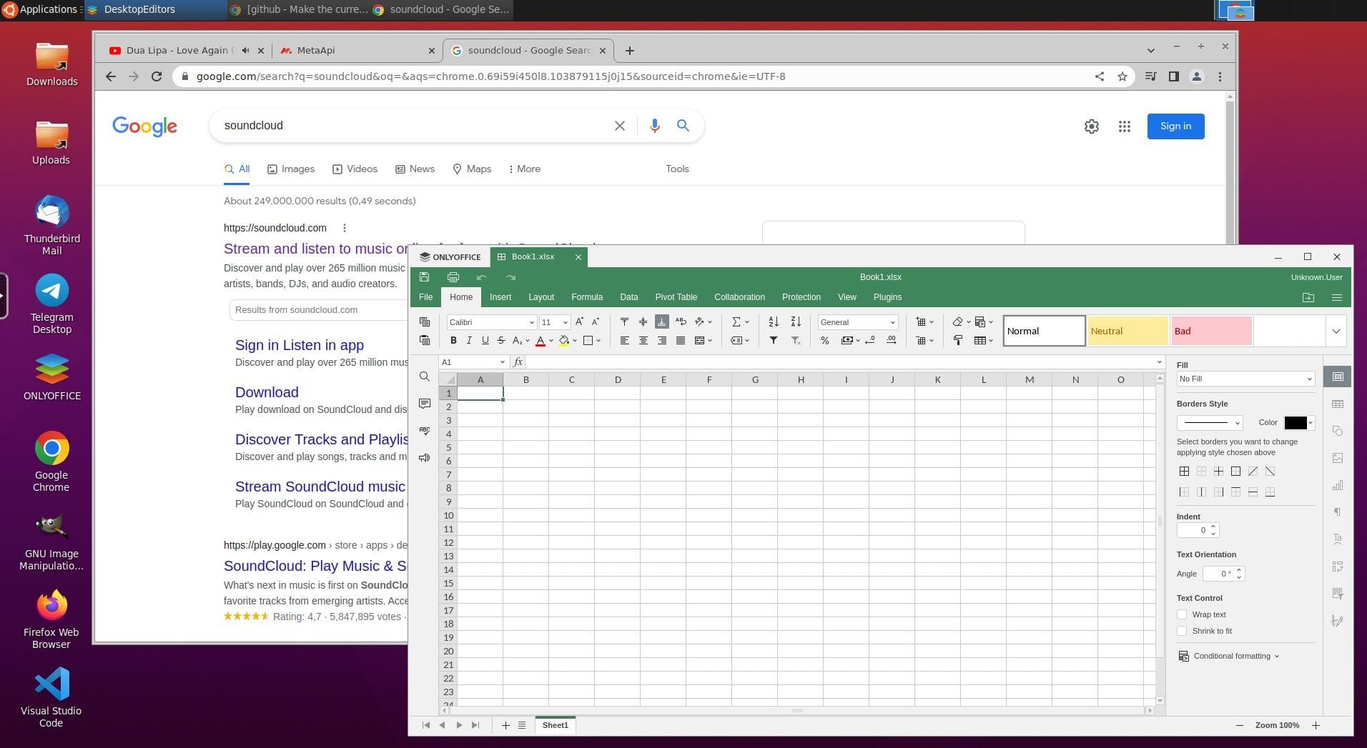Open the number format General dropdown
The image size is (1367, 748).
(856, 321)
